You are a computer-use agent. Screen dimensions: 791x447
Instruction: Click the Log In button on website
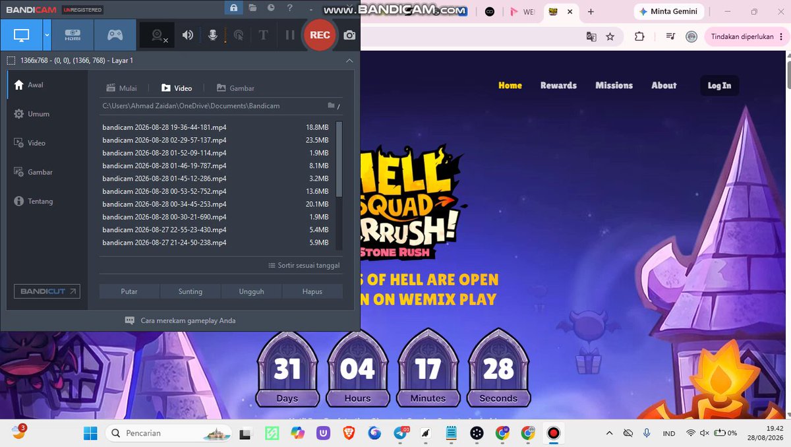click(x=719, y=85)
